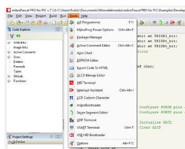Select Forwards tree item
The image size is (185, 149).
(x=19, y=66)
